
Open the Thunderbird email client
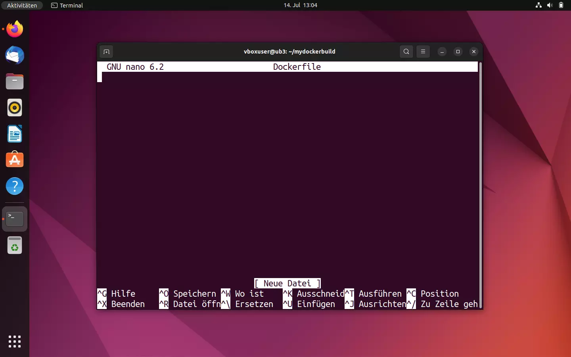(14, 56)
